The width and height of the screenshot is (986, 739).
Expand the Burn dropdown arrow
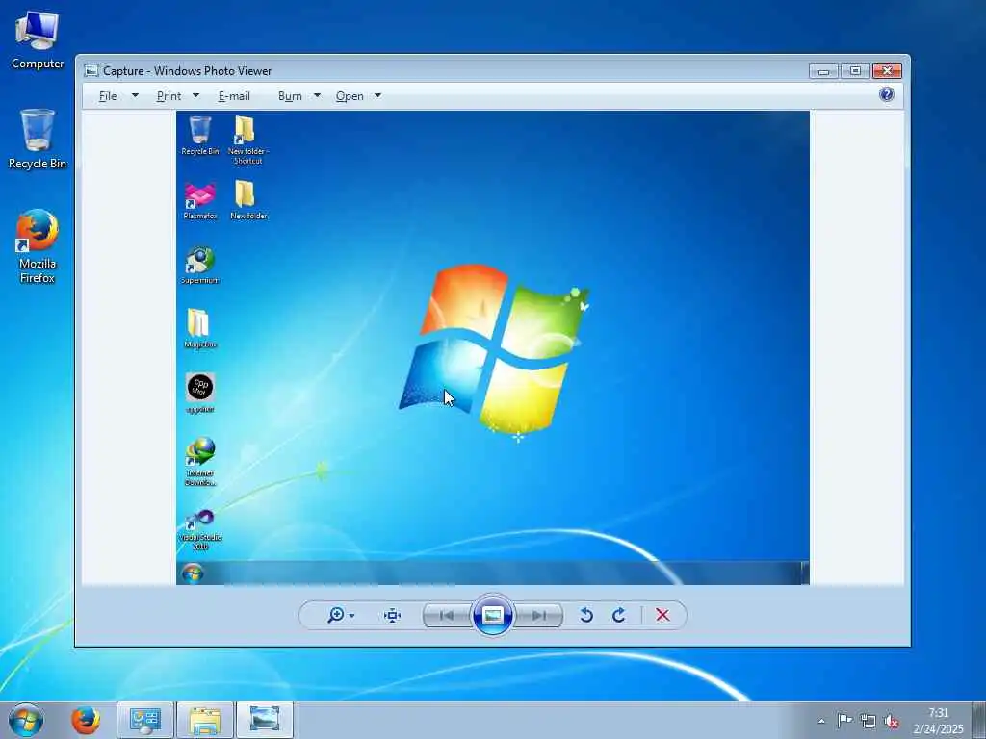coord(317,95)
